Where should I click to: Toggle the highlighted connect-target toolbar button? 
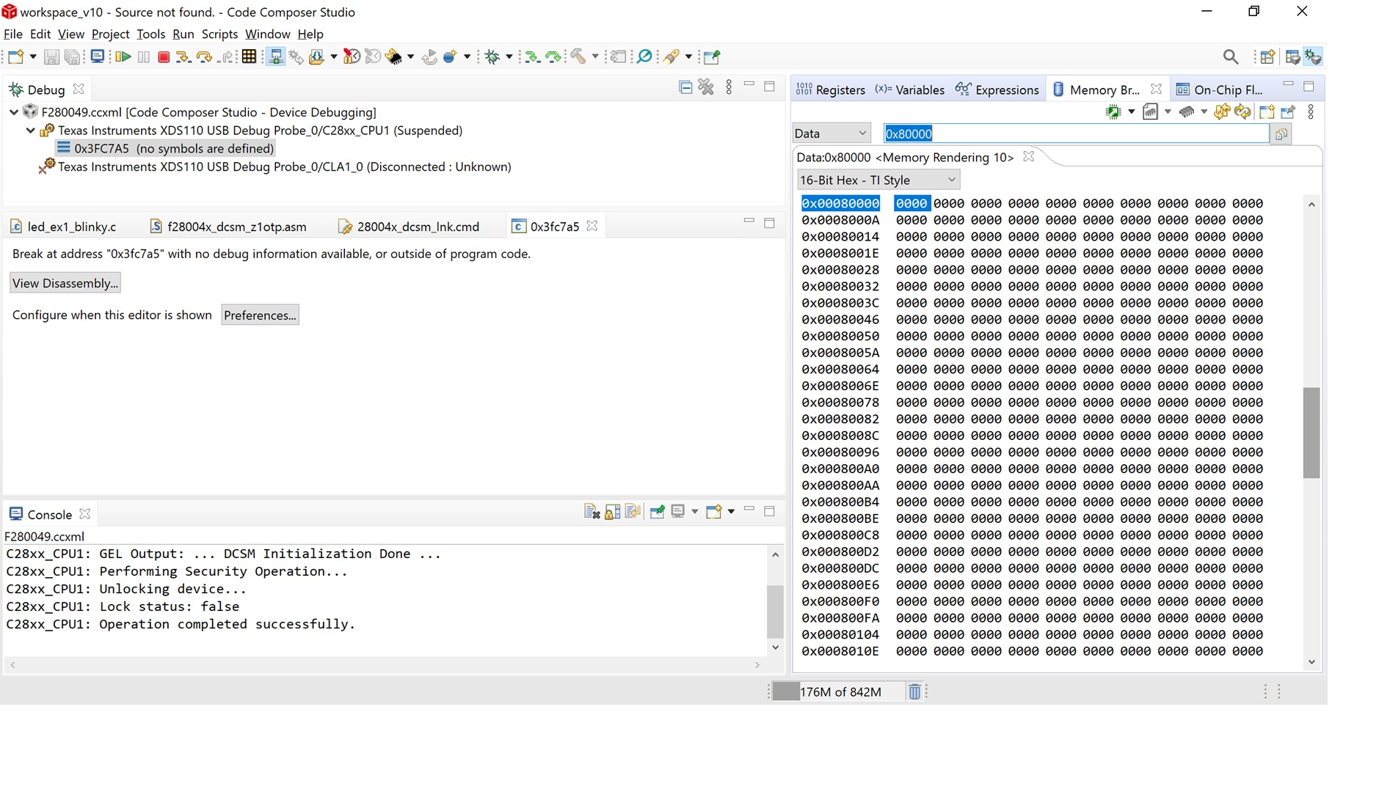click(x=276, y=56)
